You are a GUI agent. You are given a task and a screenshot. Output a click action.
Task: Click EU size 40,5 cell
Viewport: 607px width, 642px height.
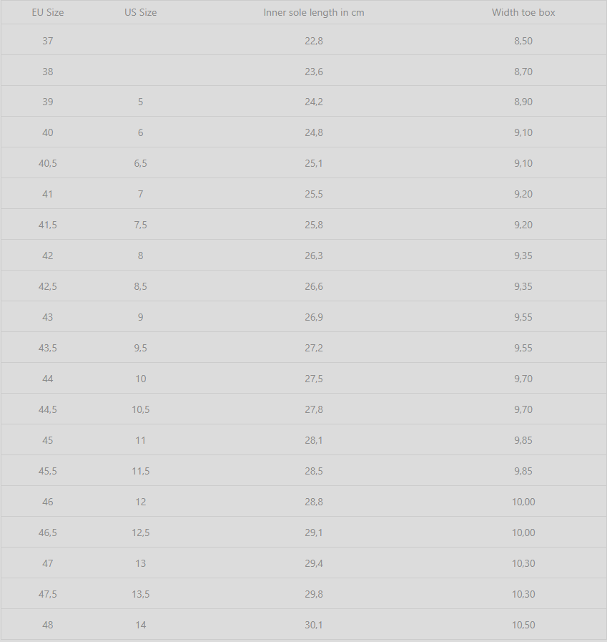click(x=48, y=163)
